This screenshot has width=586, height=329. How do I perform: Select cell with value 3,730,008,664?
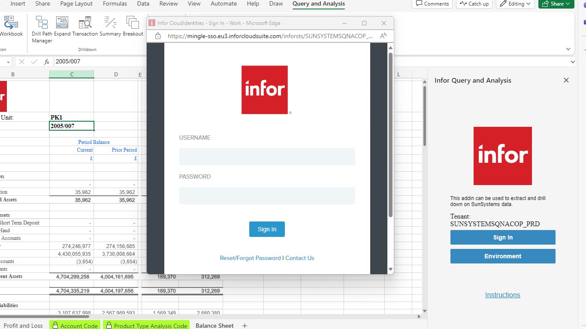(x=116, y=254)
